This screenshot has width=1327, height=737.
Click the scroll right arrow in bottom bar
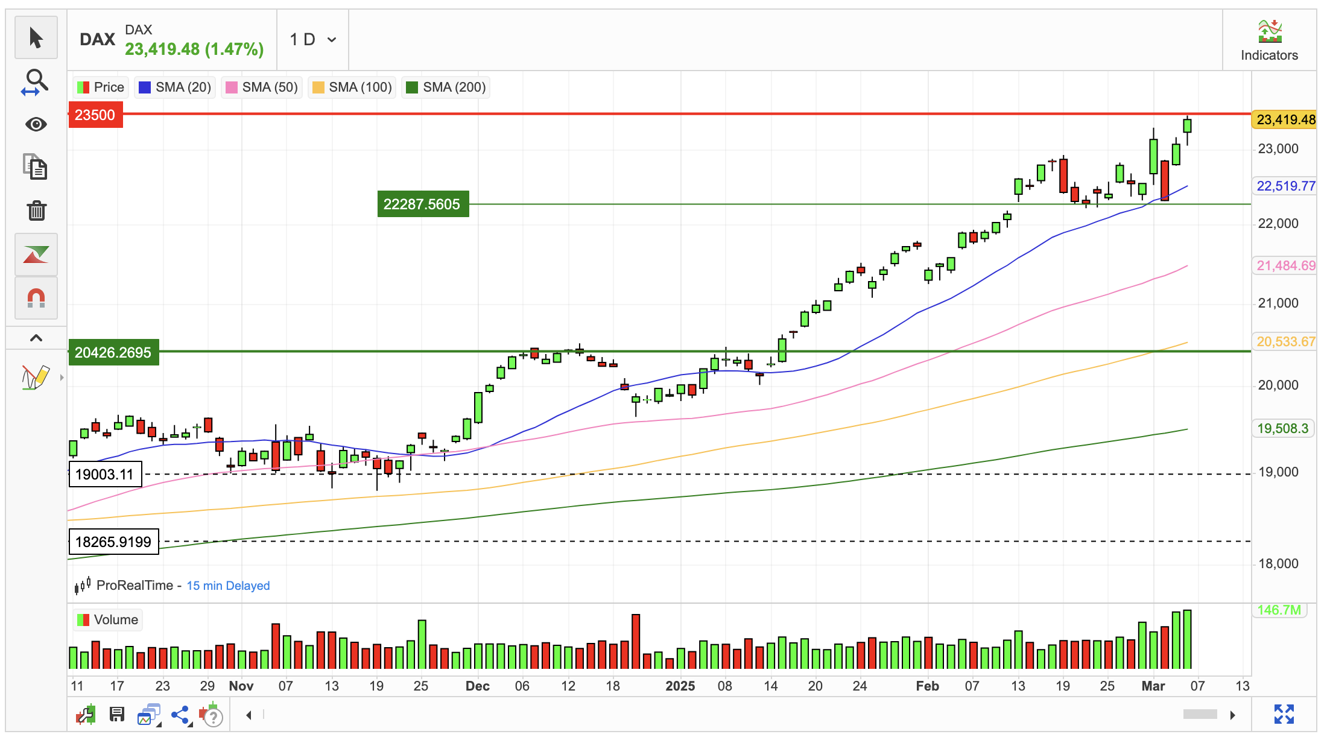(1233, 715)
